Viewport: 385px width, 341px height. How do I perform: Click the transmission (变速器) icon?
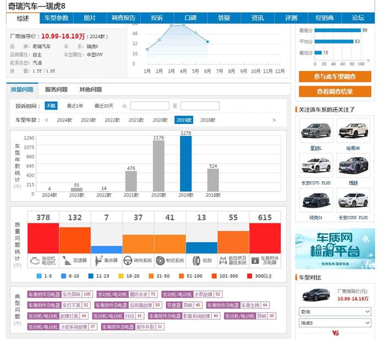[67, 261]
